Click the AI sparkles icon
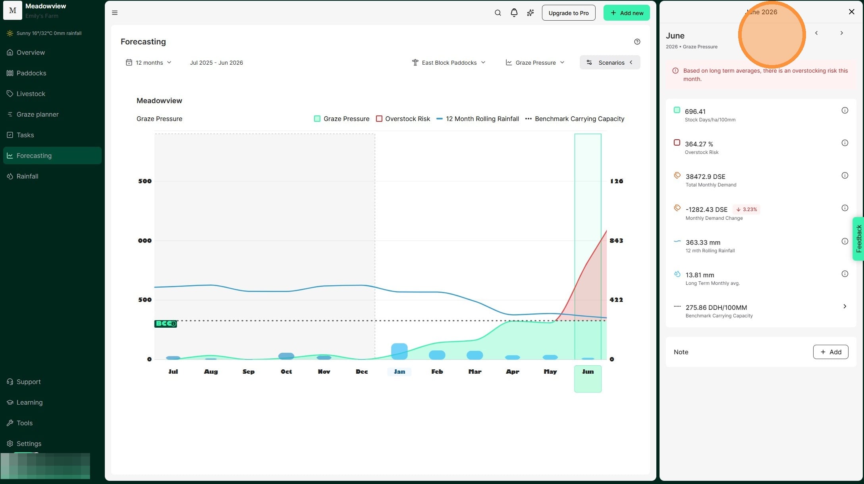The height and width of the screenshot is (484, 864). point(530,13)
